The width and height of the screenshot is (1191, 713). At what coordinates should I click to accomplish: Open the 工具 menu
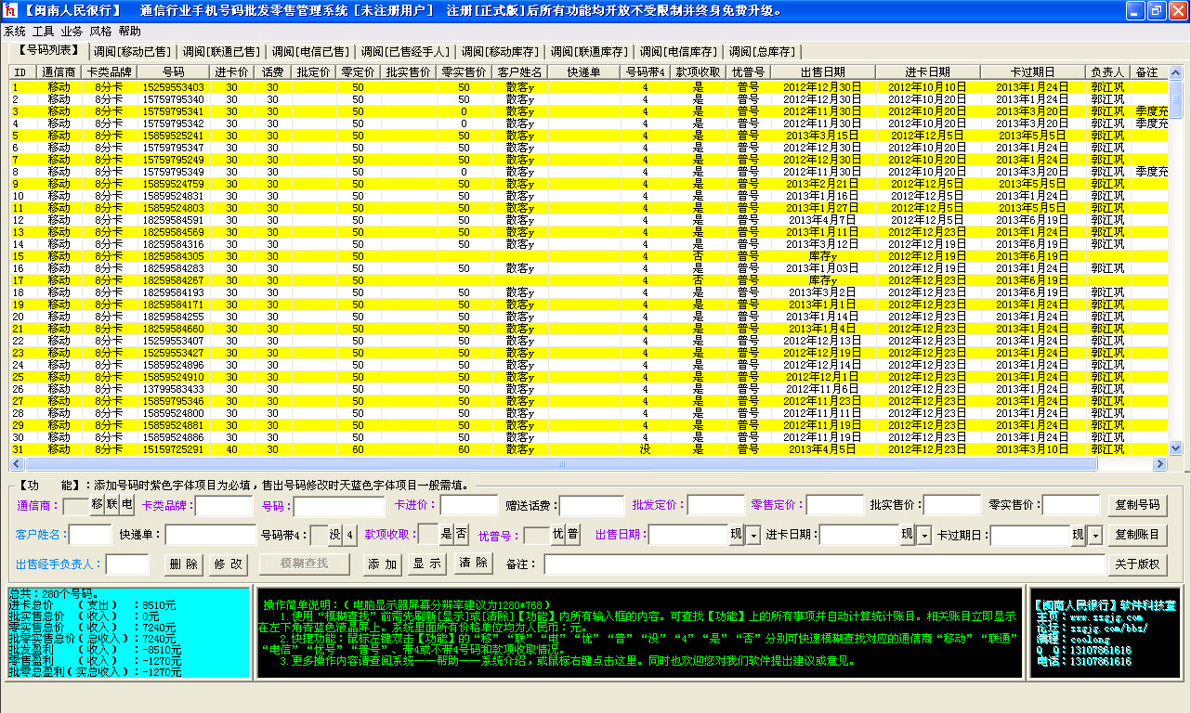[x=44, y=32]
